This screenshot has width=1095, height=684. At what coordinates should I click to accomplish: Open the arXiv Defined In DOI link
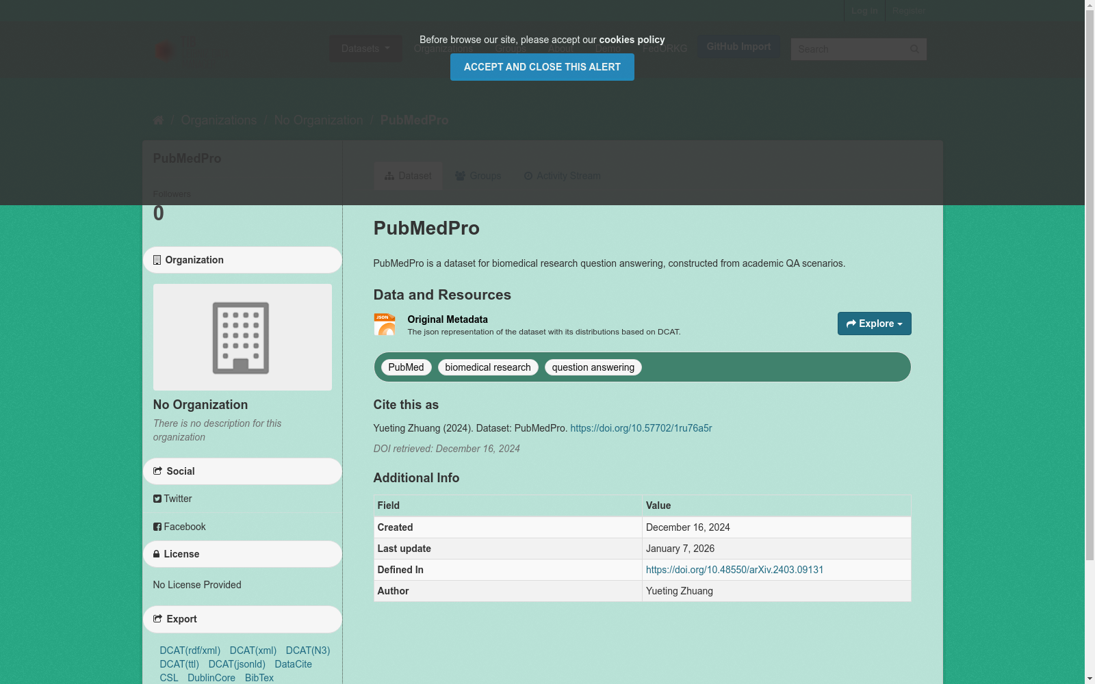[734, 570]
